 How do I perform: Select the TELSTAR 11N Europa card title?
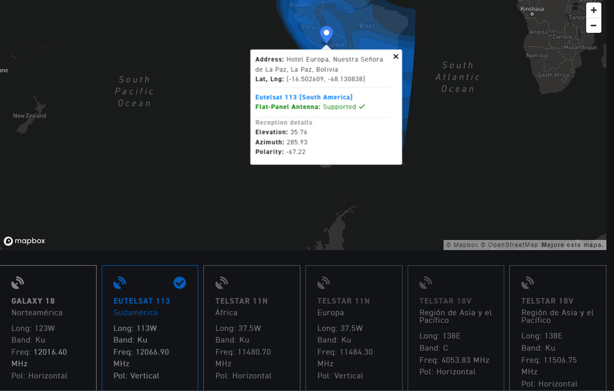343,301
